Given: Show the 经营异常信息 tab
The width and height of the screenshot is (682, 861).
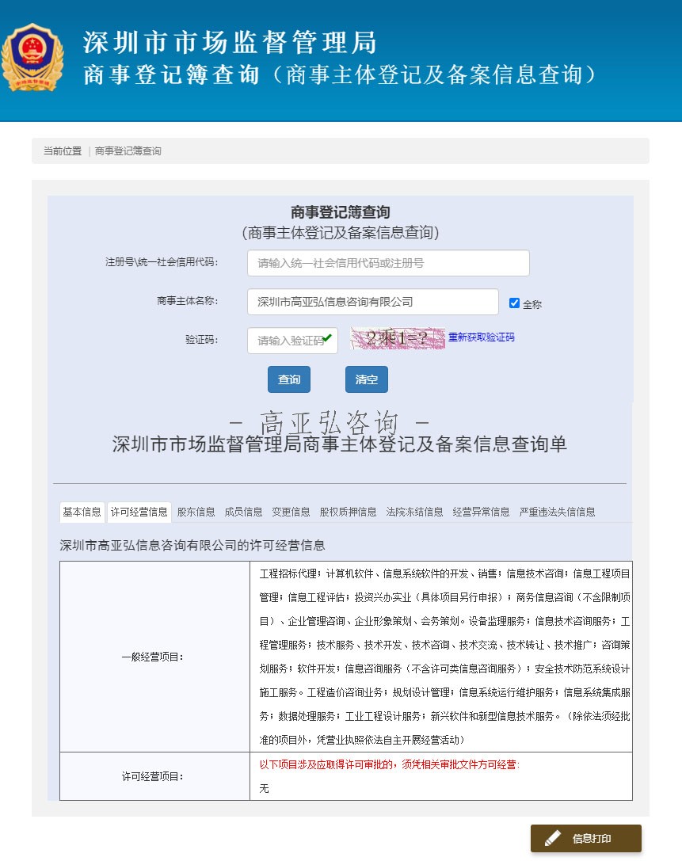Looking at the screenshot, I should click(x=481, y=512).
